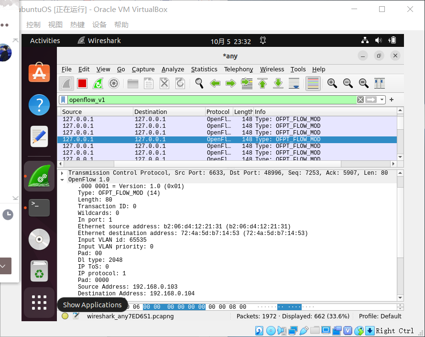This screenshot has width=425, height=337.
Task: Click Show Applications grid button
Action: (39, 303)
